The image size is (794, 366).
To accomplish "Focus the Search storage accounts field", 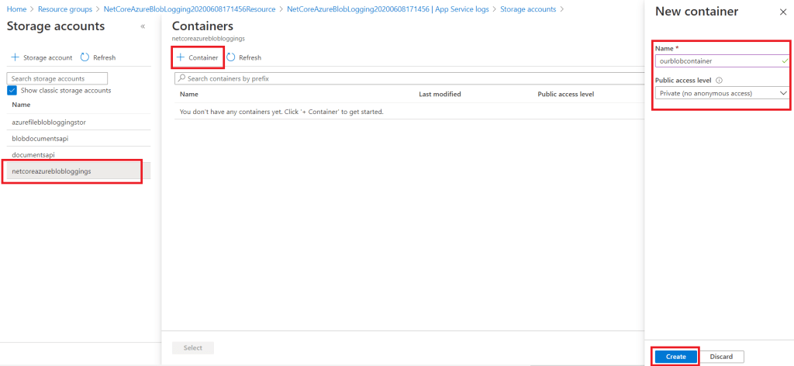I will click(57, 78).
